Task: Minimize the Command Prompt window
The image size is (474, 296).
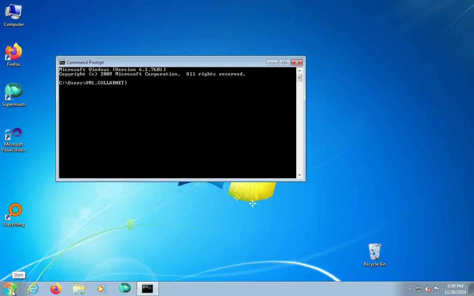Action: (x=272, y=63)
